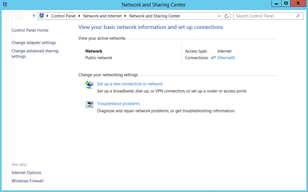Click the 'View your active networks' heading
The height and width of the screenshot is (192, 308).
coord(102,38)
